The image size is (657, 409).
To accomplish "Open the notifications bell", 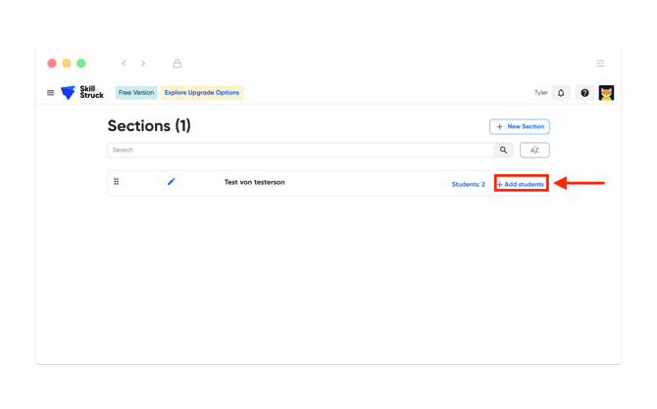I will pyautogui.click(x=561, y=93).
